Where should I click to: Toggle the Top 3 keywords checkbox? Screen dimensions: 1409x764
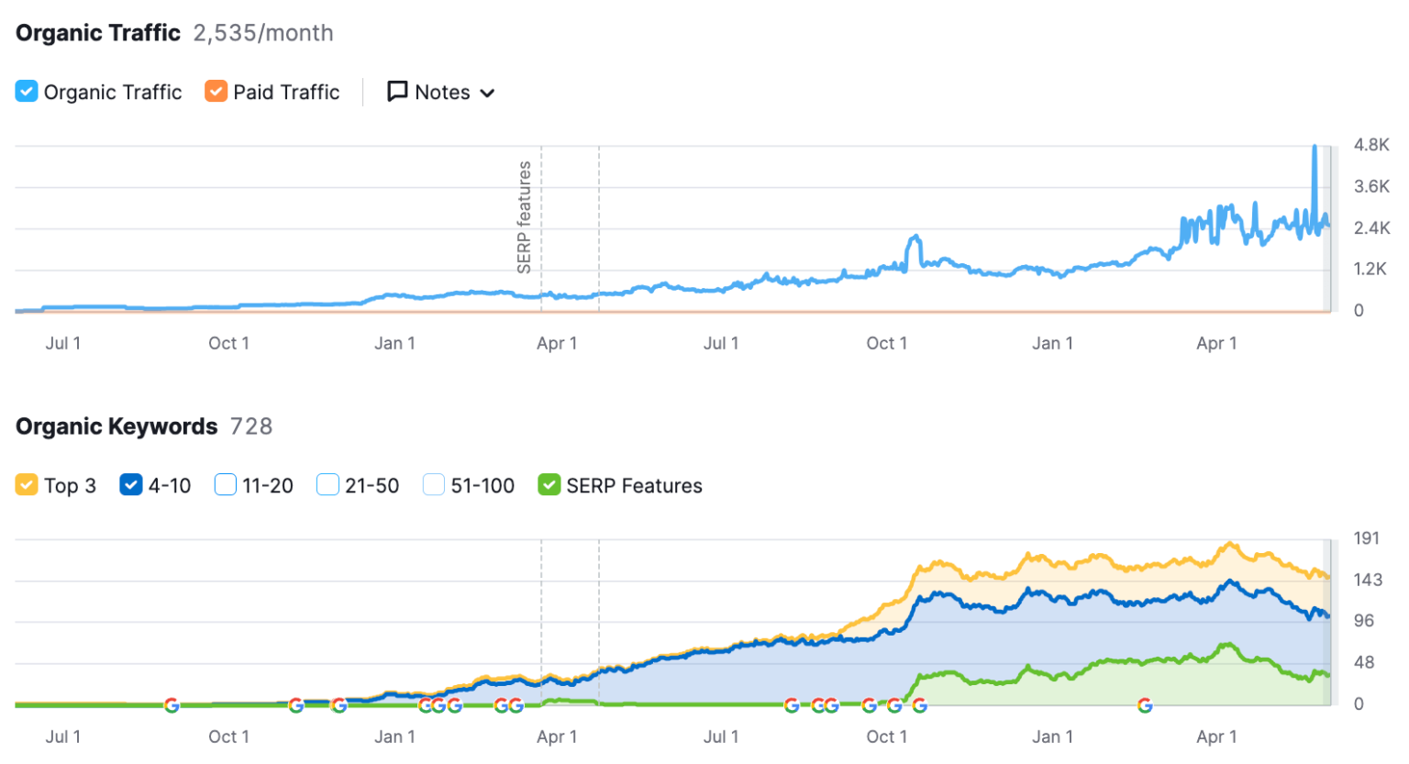(27, 485)
